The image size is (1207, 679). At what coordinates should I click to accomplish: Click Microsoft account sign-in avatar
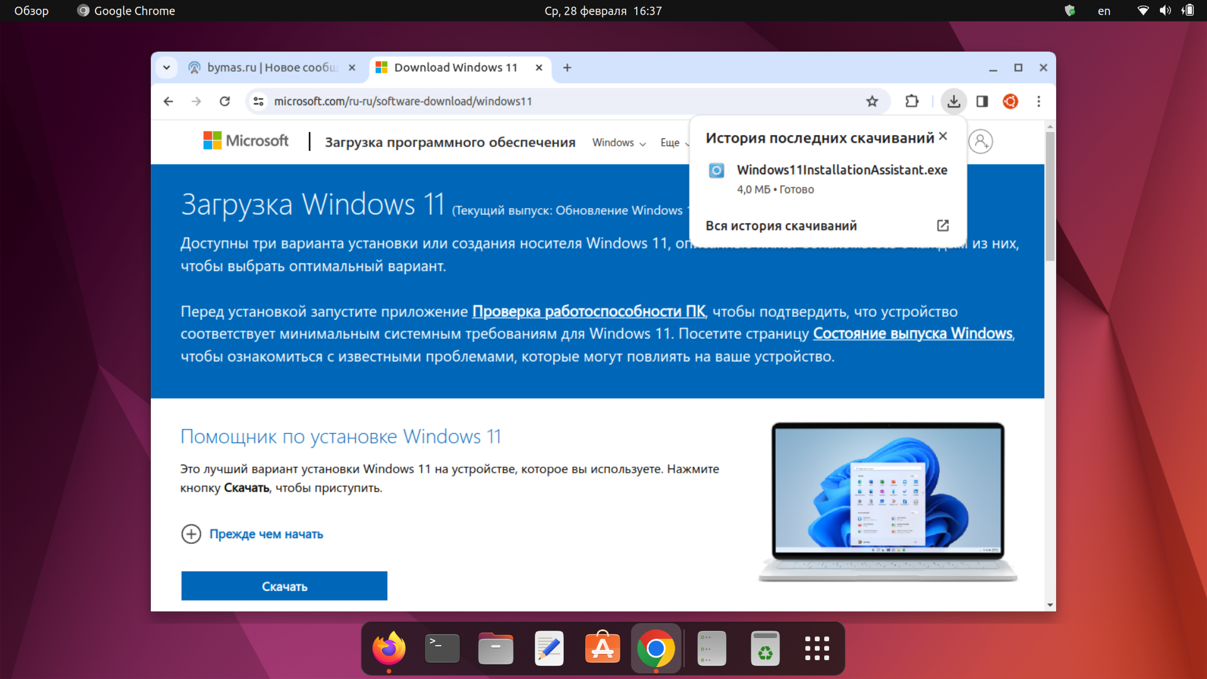point(981,141)
